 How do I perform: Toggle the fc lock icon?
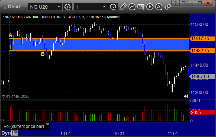click(x=15, y=133)
